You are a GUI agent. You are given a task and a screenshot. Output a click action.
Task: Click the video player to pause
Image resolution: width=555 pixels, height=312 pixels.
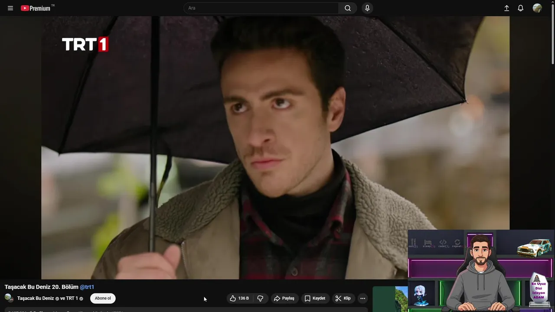coord(275,148)
